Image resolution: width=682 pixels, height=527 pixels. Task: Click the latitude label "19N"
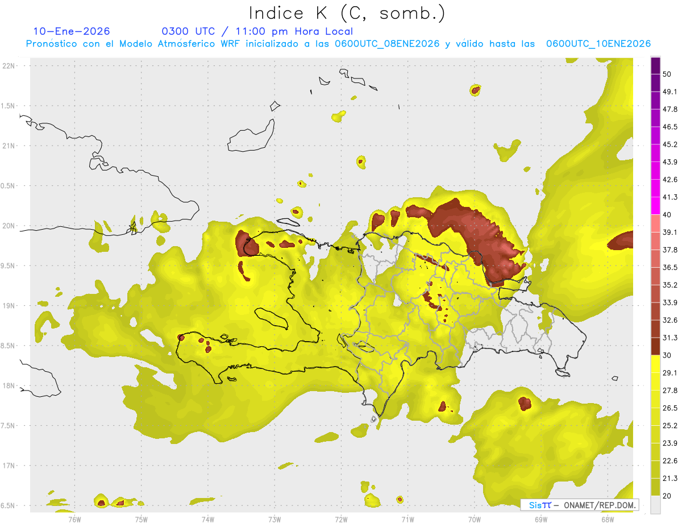[x=9, y=305]
